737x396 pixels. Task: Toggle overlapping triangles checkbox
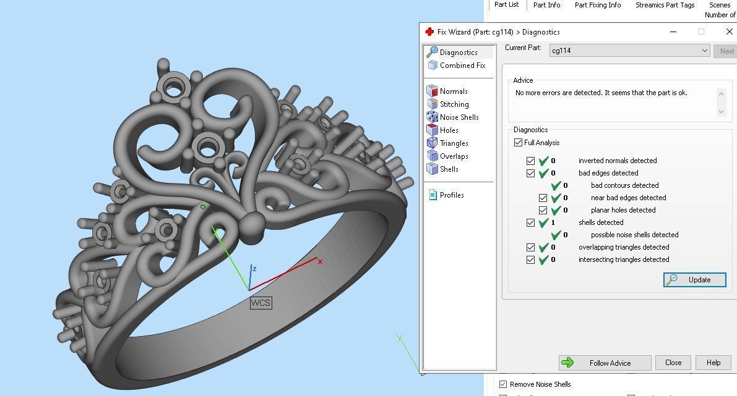(x=531, y=247)
